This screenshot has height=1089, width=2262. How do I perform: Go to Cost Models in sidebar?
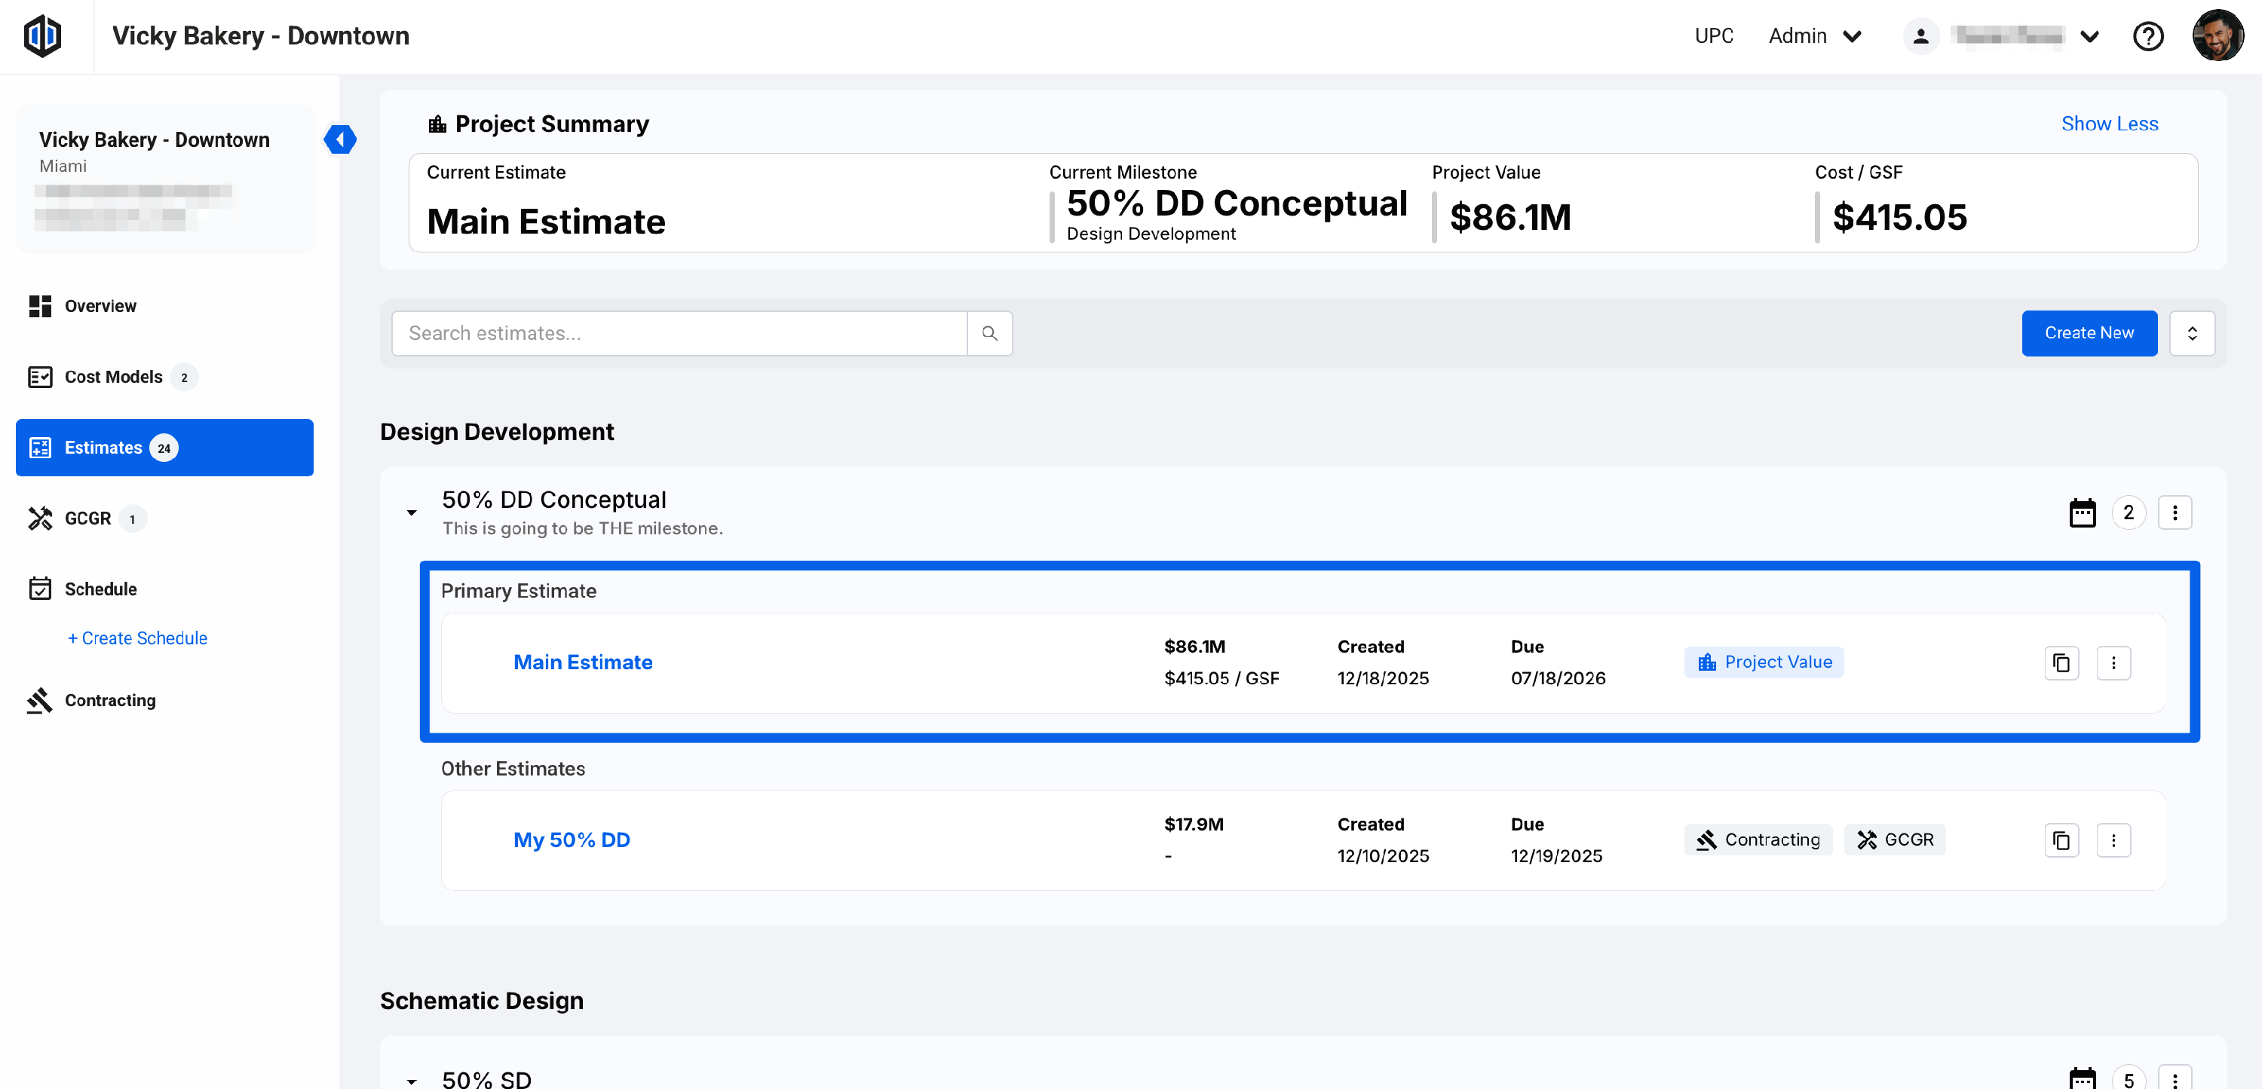click(113, 377)
